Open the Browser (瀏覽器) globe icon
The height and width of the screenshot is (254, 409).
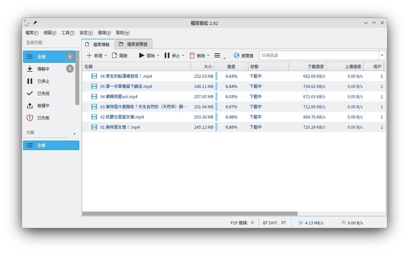[237, 55]
